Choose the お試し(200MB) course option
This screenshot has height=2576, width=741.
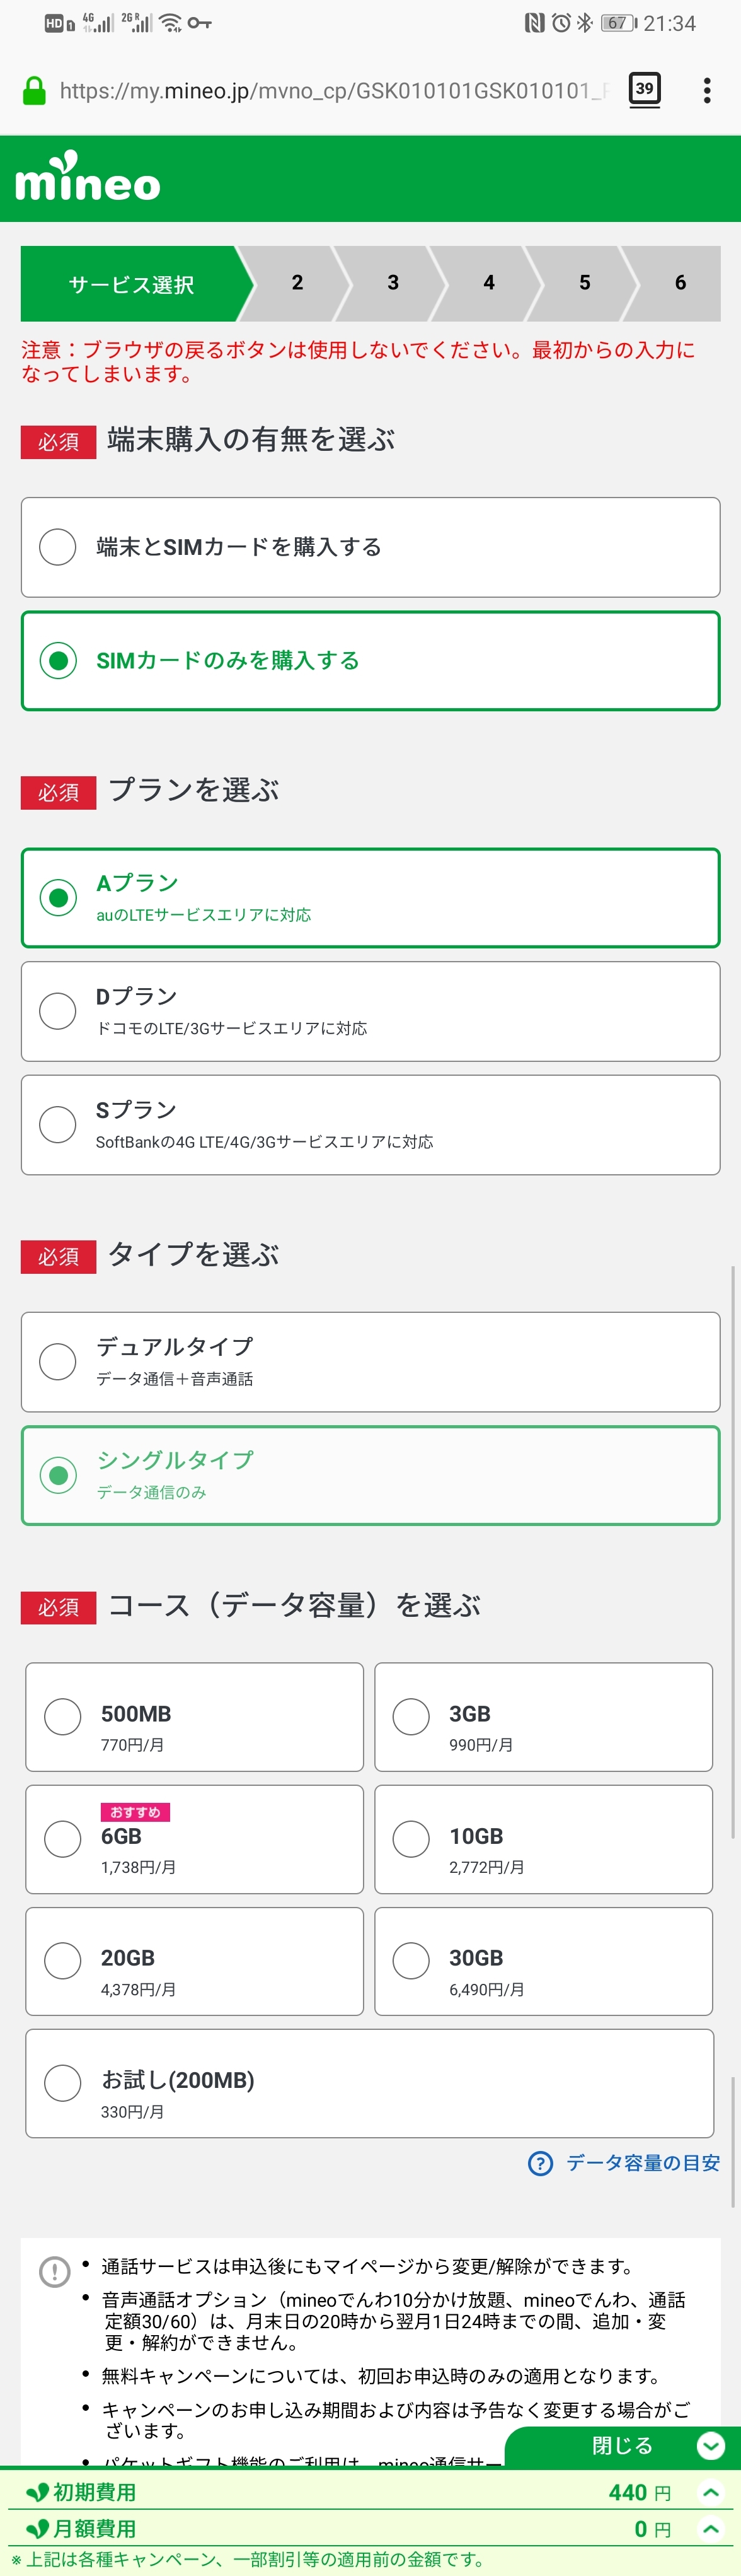[63, 2083]
